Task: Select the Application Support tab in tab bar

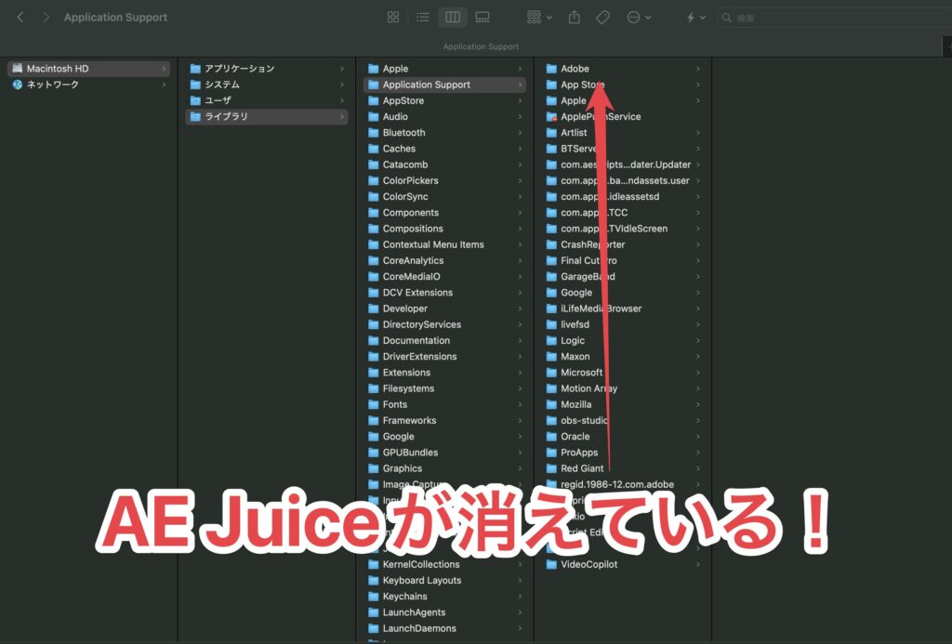Action: [x=481, y=46]
